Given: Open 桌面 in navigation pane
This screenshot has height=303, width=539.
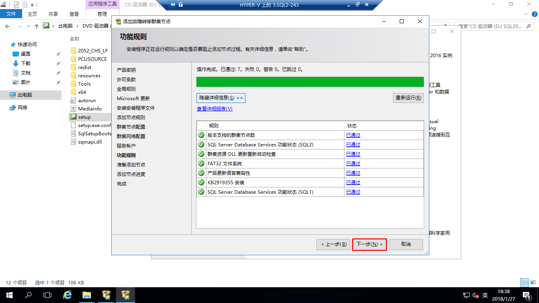Looking at the screenshot, I should coord(22,54).
